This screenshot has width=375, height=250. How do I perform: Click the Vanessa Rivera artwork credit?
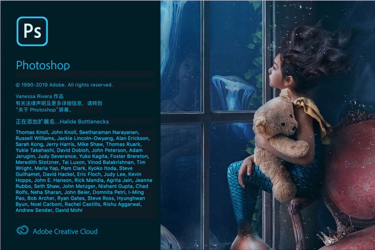(x=39, y=97)
